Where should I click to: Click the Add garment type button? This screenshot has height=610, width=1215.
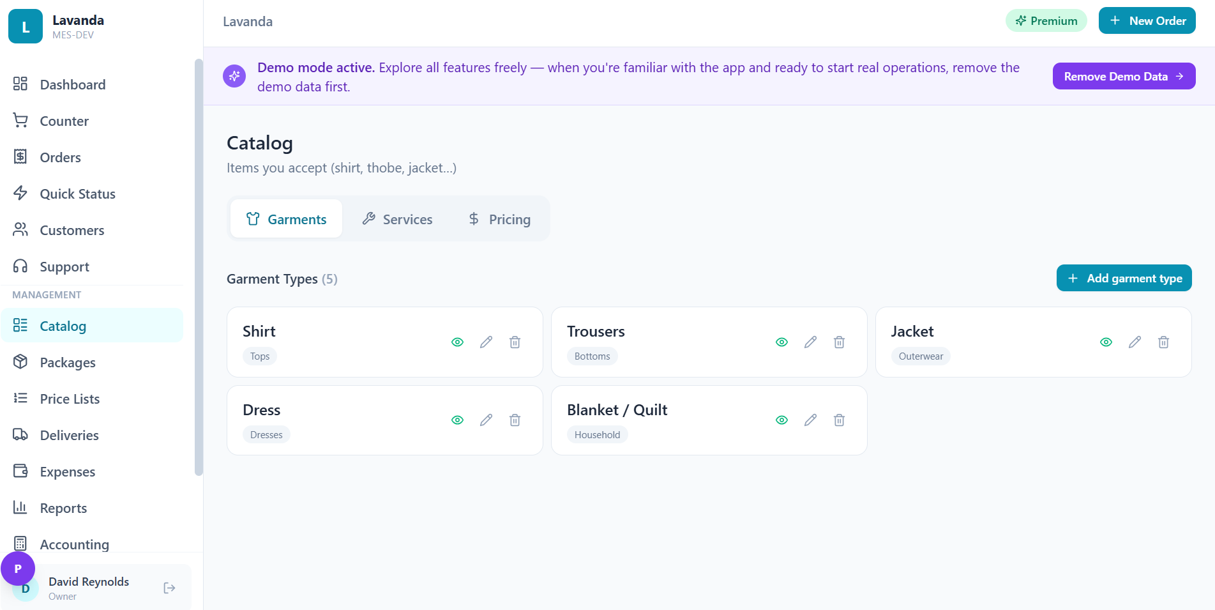[1124, 278]
